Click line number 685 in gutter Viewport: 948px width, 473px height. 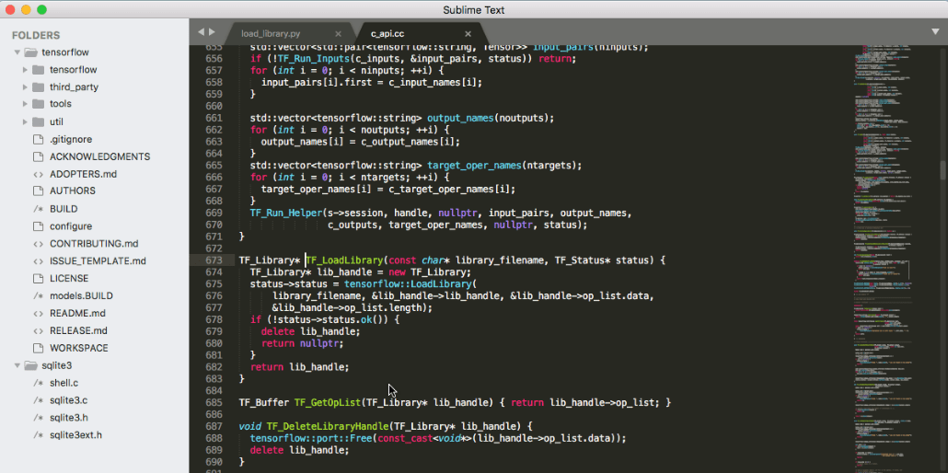(214, 402)
